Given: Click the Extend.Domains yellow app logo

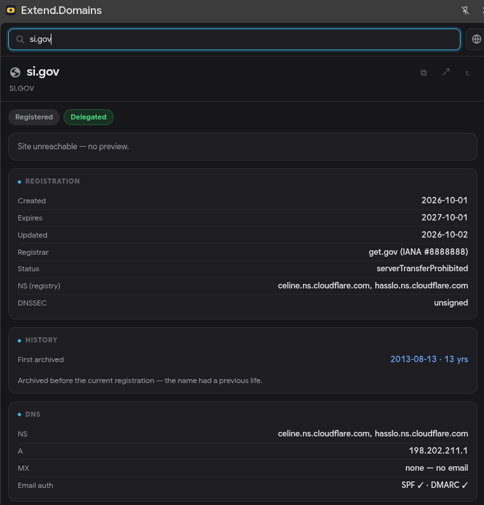Looking at the screenshot, I should [x=11, y=10].
